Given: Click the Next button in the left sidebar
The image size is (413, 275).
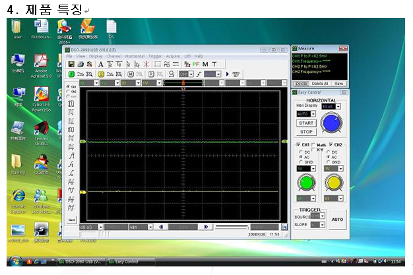Looking at the screenshot, I should pos(71,220).
